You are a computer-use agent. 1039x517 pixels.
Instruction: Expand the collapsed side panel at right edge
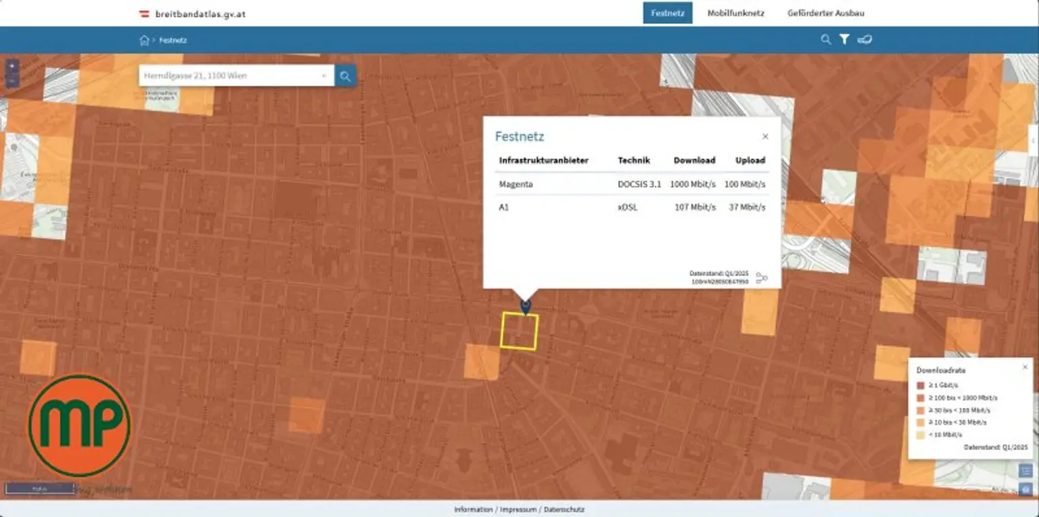[1034, 139]
